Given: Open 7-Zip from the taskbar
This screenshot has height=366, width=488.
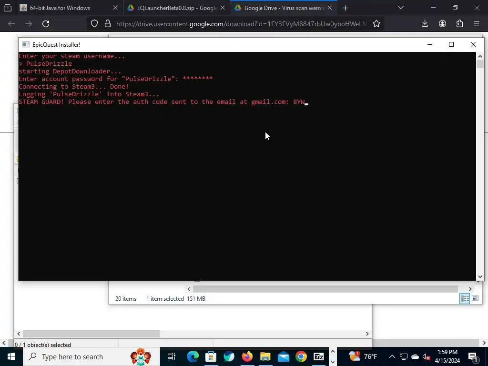Looking at the screenshot, I should 319,356.
